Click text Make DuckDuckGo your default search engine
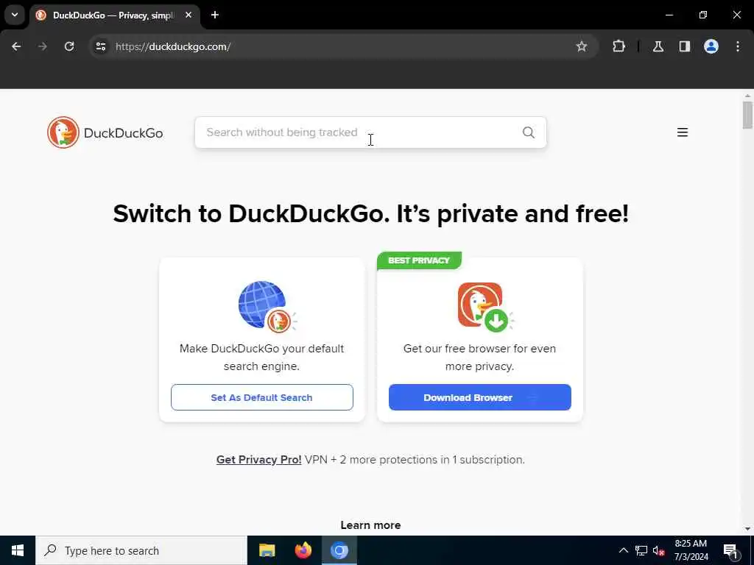The height and width of the screenshot is (565, 754). (261, 358)
